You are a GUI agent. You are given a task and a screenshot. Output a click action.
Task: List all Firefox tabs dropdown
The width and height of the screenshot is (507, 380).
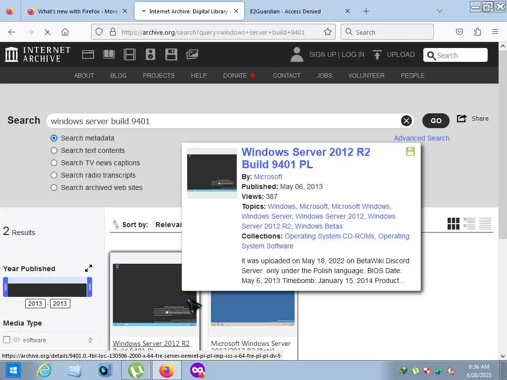tap(440, 11)
